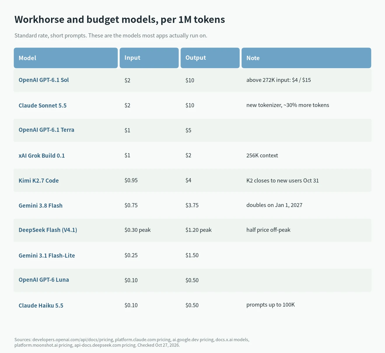385x353 pixels.
Task: Click the note "K2 closes to new users Oct 31"
Action: [x=283, y=181]
